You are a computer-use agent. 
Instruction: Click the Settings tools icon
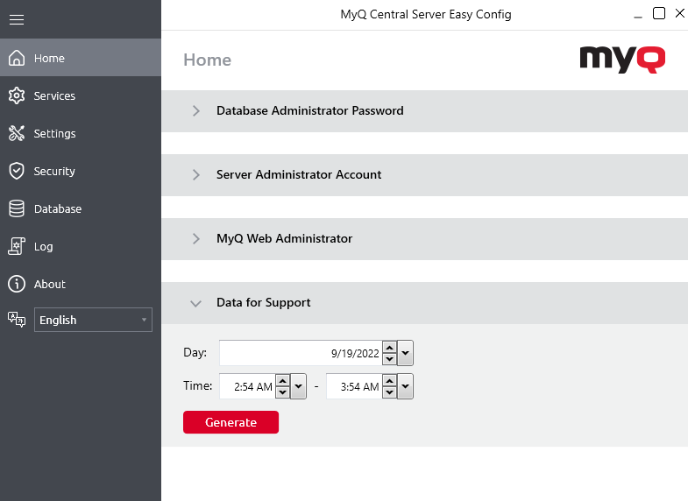[16, 134]
